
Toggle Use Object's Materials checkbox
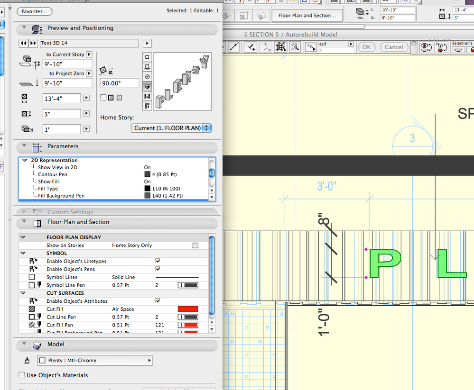(22, 375)
